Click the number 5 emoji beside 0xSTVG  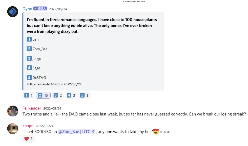point(29,77)
